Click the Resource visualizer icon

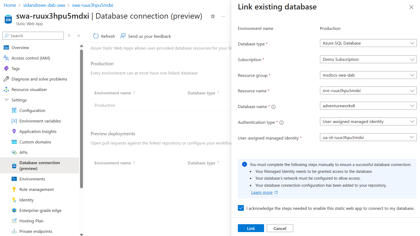[x=6, y=89]
